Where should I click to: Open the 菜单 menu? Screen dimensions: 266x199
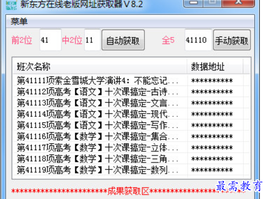(x=19, y=21)
